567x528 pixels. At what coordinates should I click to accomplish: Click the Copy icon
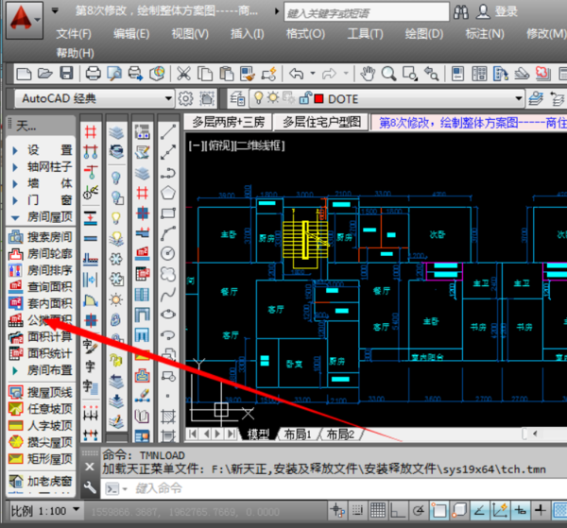(205, 74)
